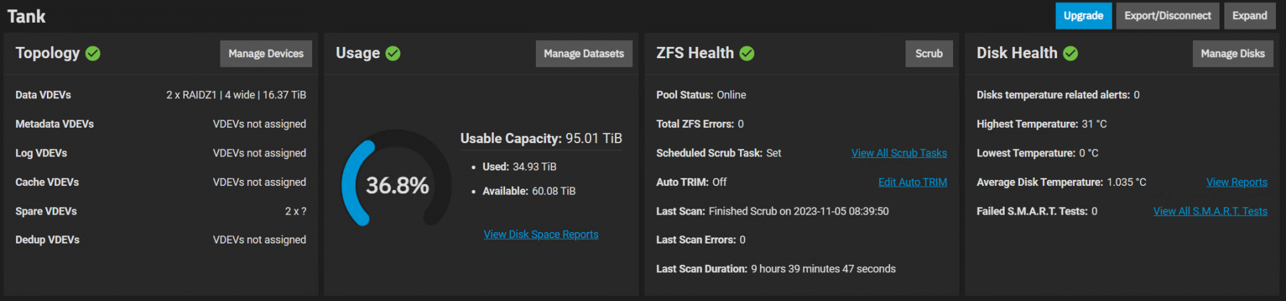The width and height of the screenshot is (1286, 301).
Task: Click the Tank pool title
Action: coord(27,17)
